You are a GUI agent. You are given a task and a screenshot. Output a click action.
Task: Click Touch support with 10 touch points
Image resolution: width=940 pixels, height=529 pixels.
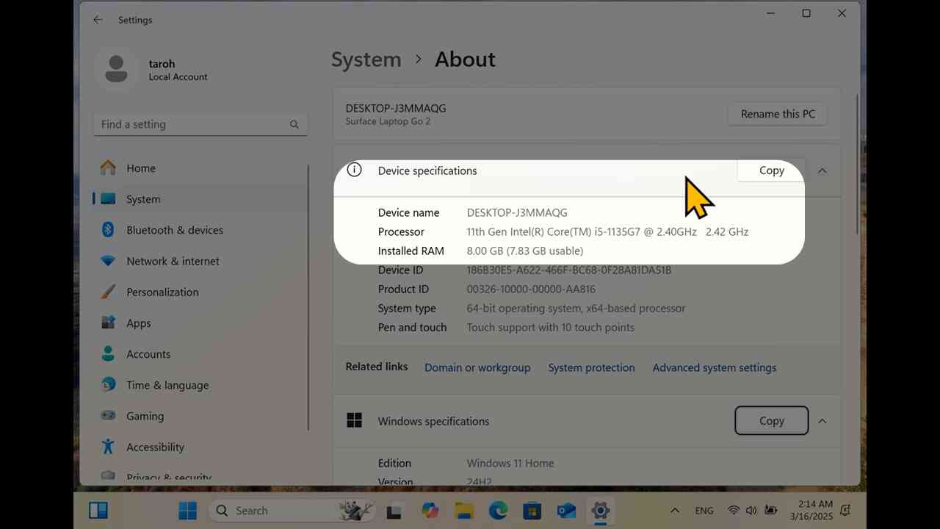coord(551,327)
